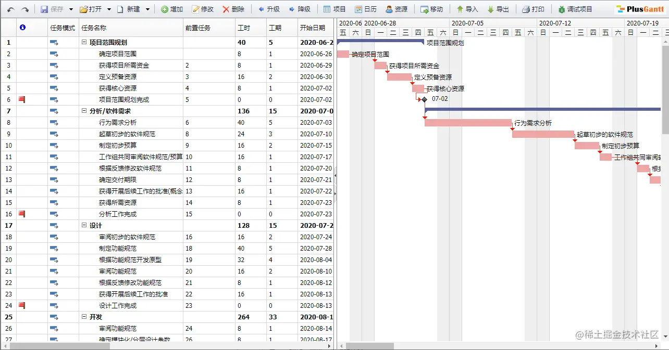Select the 07-02 milestone diamond in the chart
This screenshot has height=350, width=669.
(x=423, y=99)
